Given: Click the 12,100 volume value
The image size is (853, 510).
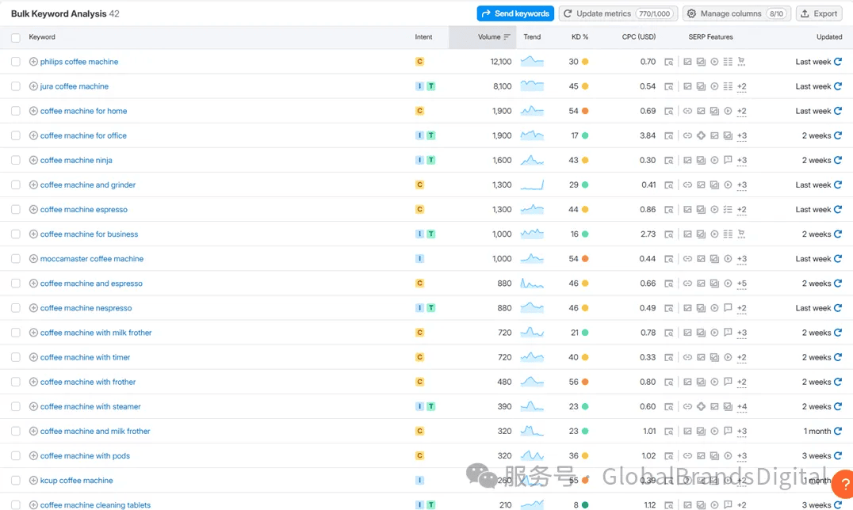Looking at the screenshot, I should coord(500,62).
